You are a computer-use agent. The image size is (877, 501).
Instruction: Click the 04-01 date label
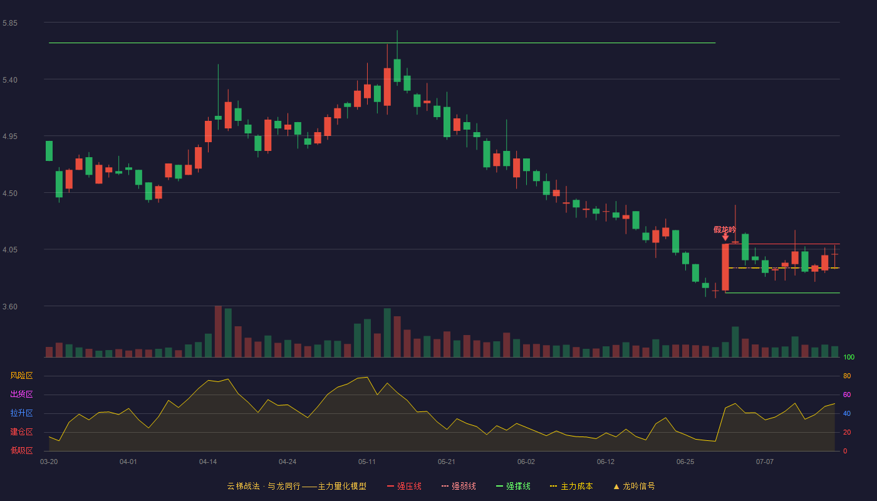point(128,462)
